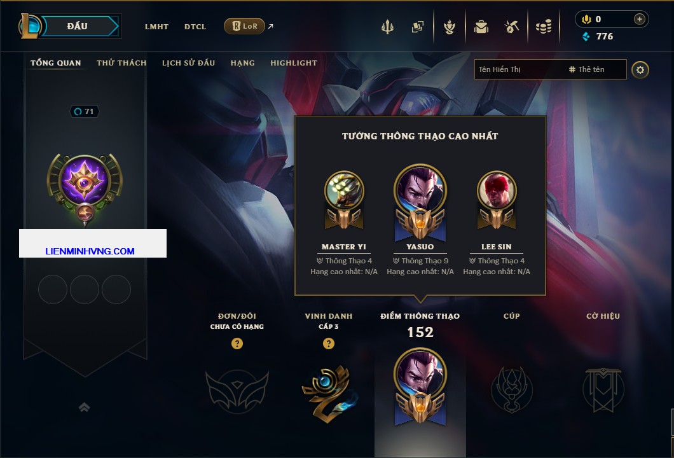Viewport: 674px width, 458px height.
Task: Open the Collection cards icon
Action: tap(417, 27)
